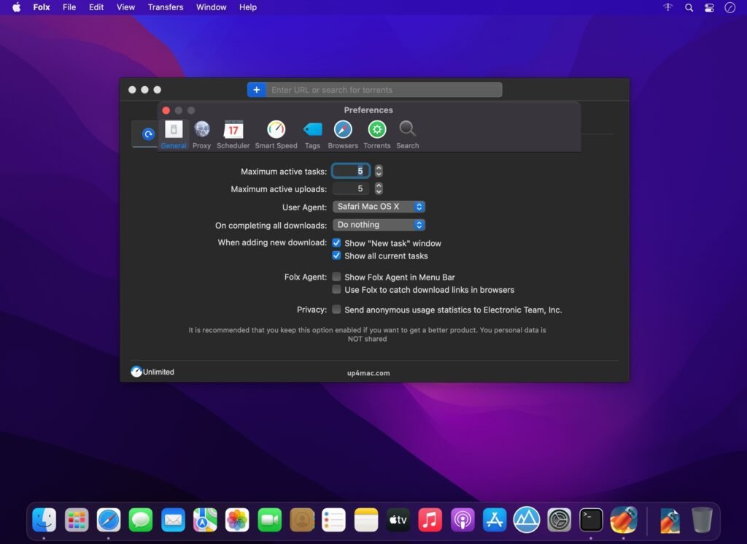The width and height of the screenshot is (747, 544).
Task: Open the On completing all downloads dropdown
Action: [379, 225]
